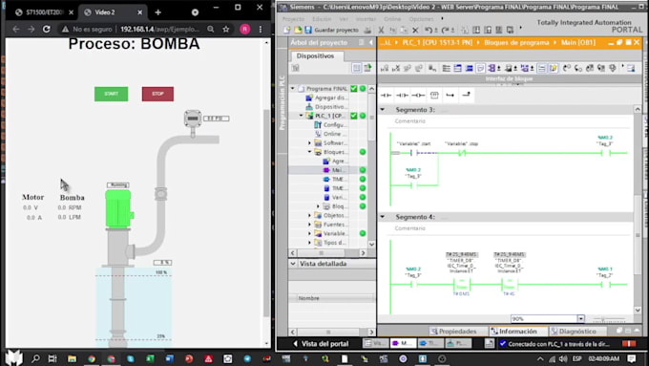This screenshot has height=366, width=649.
Task: Open Vista del portal view
Action: [x=321, y=344]
